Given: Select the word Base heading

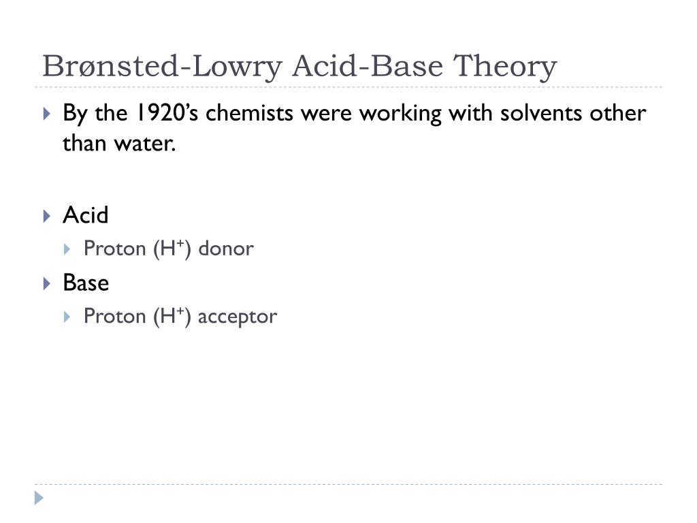Looking at the screenshot, I should click(86, 283).
